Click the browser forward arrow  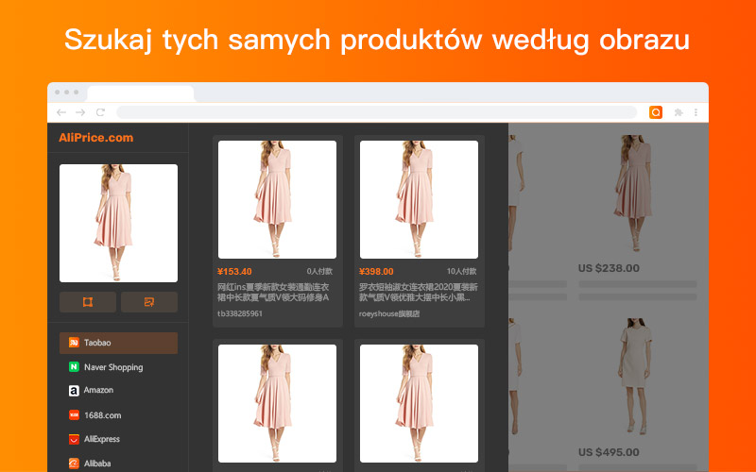click(x=80, y=112)
